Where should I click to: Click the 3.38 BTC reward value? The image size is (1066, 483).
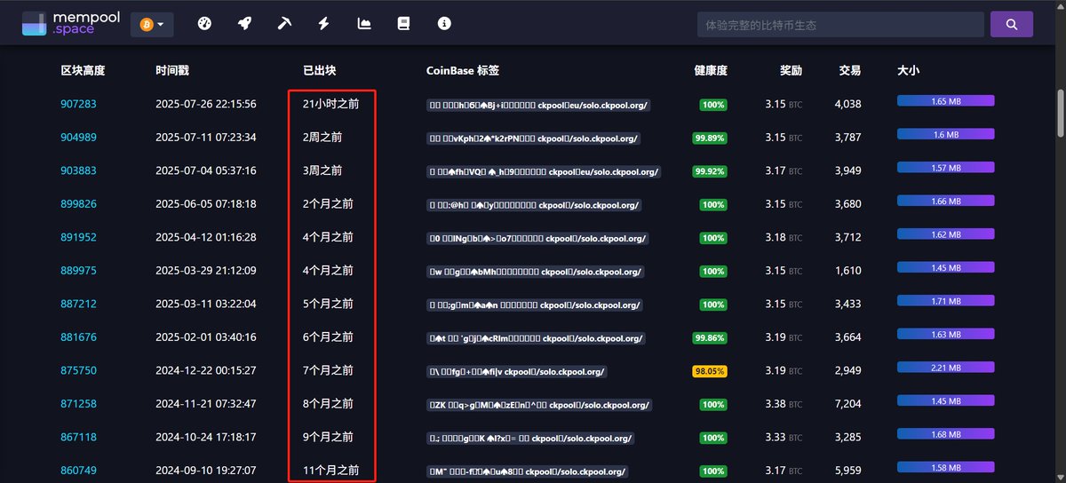(784, 404)
